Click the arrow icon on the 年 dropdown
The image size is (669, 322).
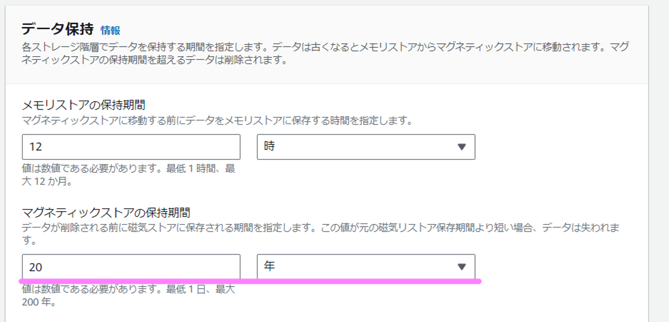click(461, 267)
